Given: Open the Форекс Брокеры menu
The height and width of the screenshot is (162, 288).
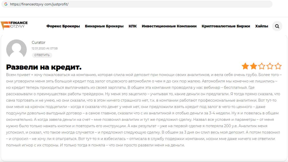Looking at the screenshot, I should coord(63,26).
